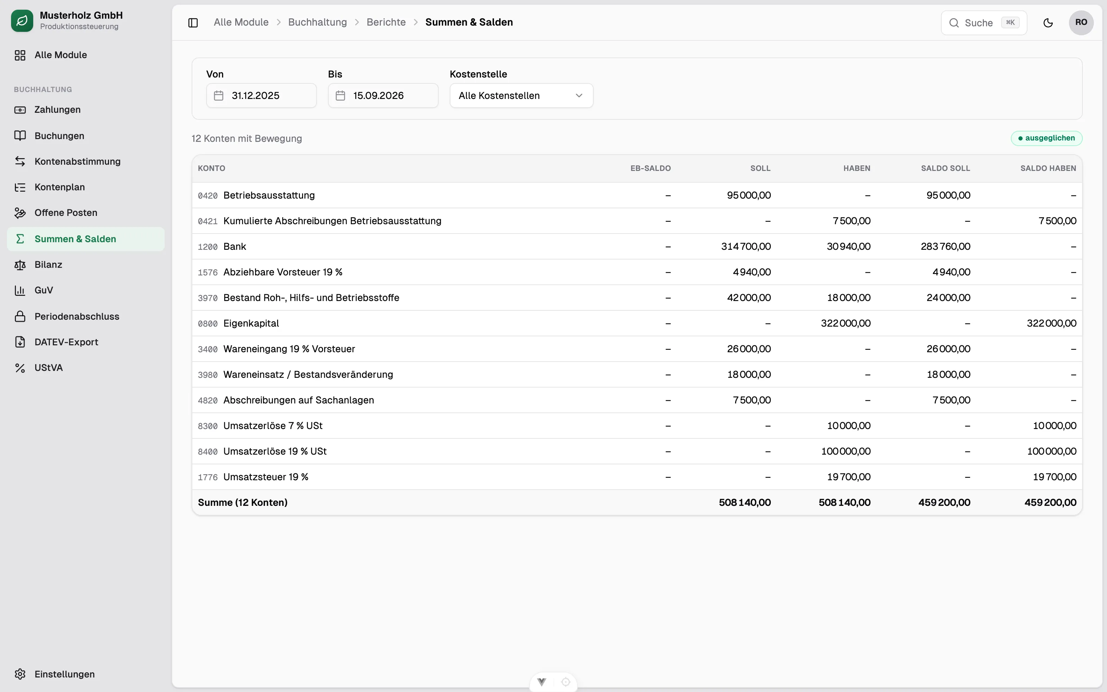Open Einstellungen at sidebar bottom
Screen dimensions: 1107x692
85,674
